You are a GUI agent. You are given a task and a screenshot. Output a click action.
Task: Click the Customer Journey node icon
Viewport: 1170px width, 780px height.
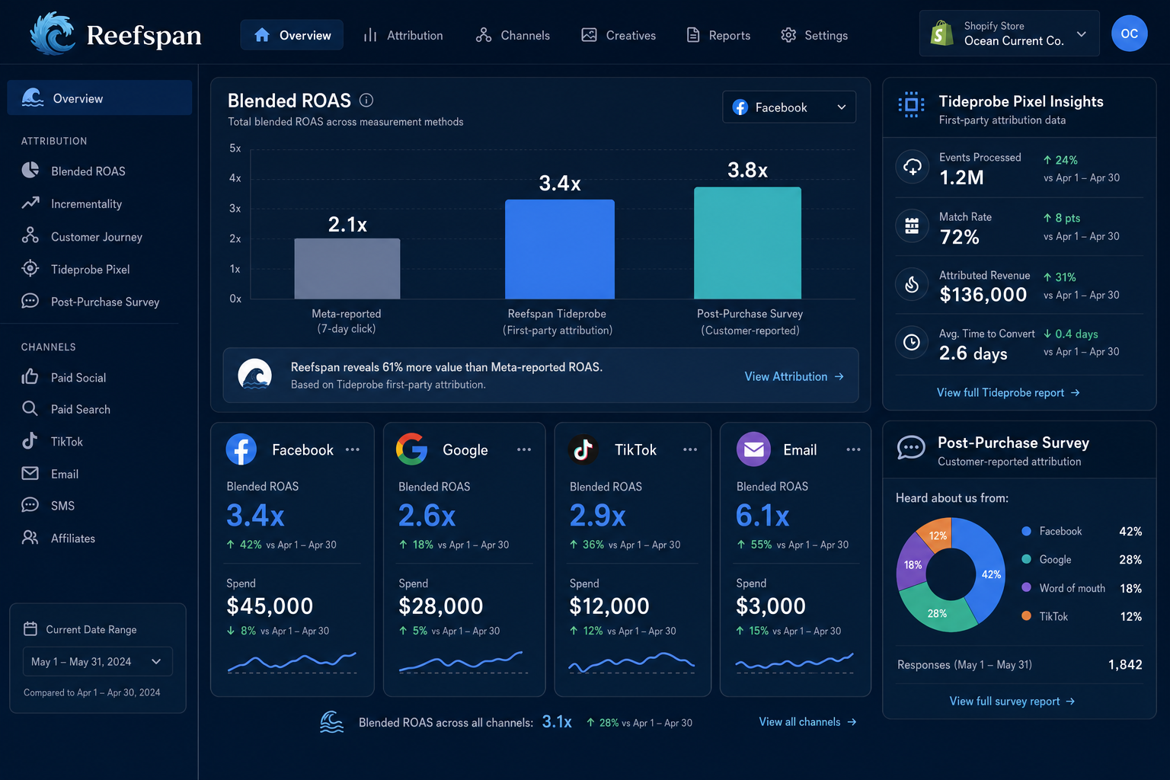point(30,235)
